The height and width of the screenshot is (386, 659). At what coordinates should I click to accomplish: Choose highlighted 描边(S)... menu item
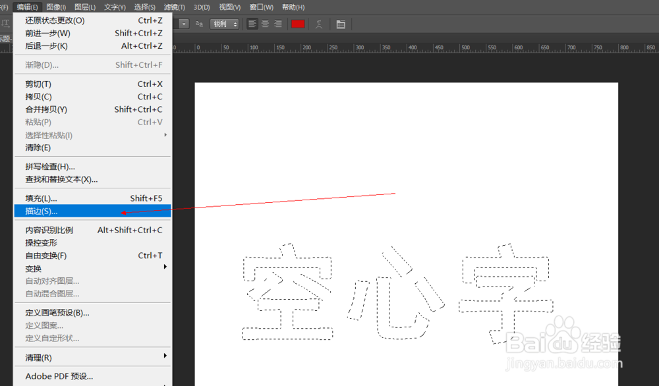click(92, 211)
